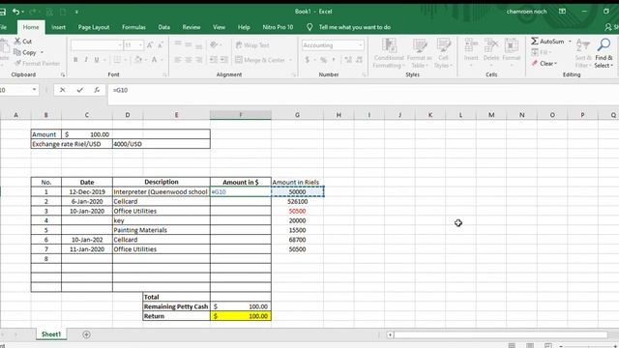Toggle Italic formatting
The height and width of the screenshot is (348, 619).
86,60
